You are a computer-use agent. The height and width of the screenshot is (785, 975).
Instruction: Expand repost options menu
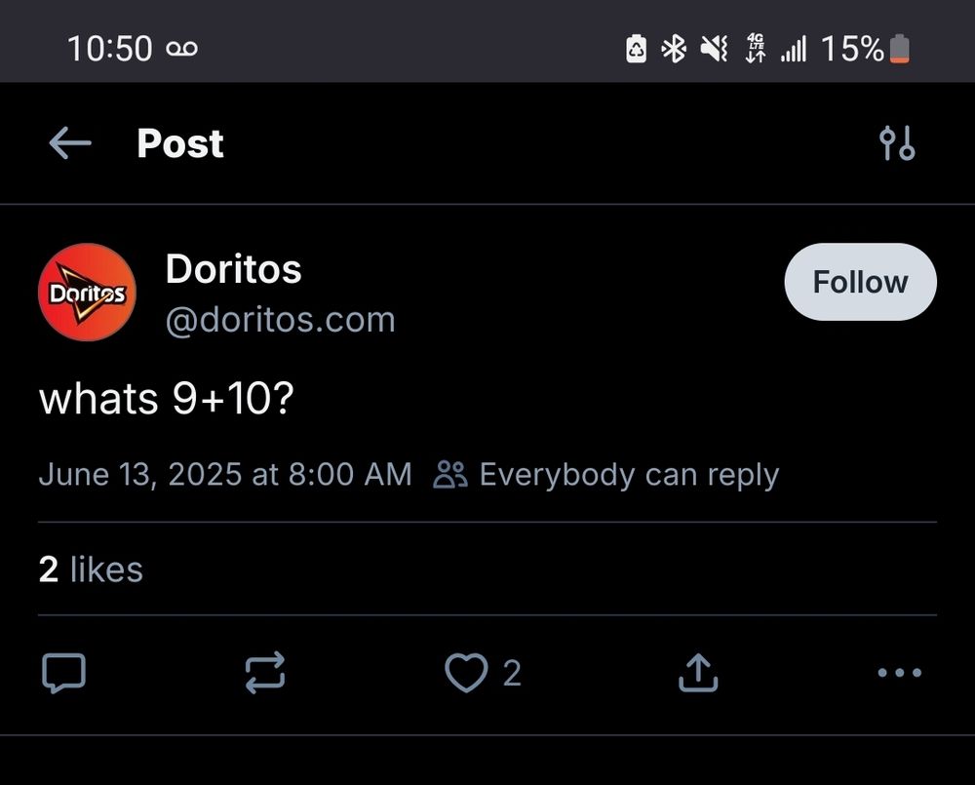(x=264, y=673)
